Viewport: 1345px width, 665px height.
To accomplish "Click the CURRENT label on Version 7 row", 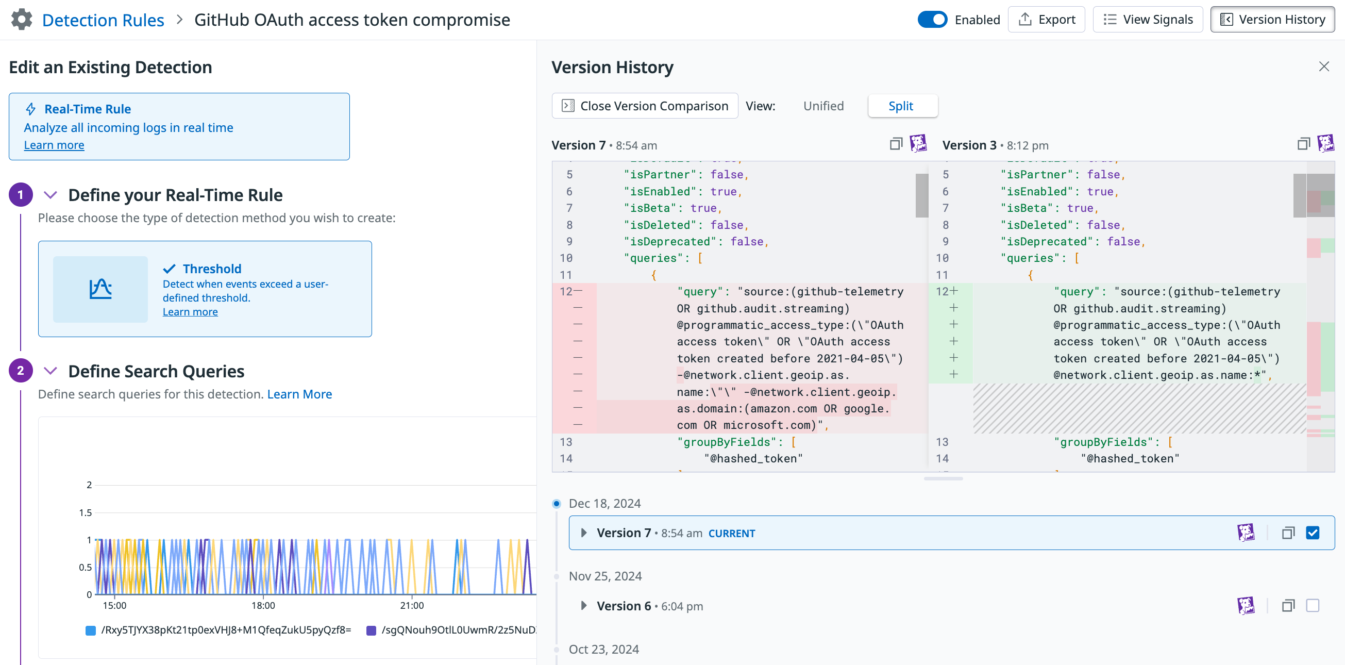I will (731, 534).
